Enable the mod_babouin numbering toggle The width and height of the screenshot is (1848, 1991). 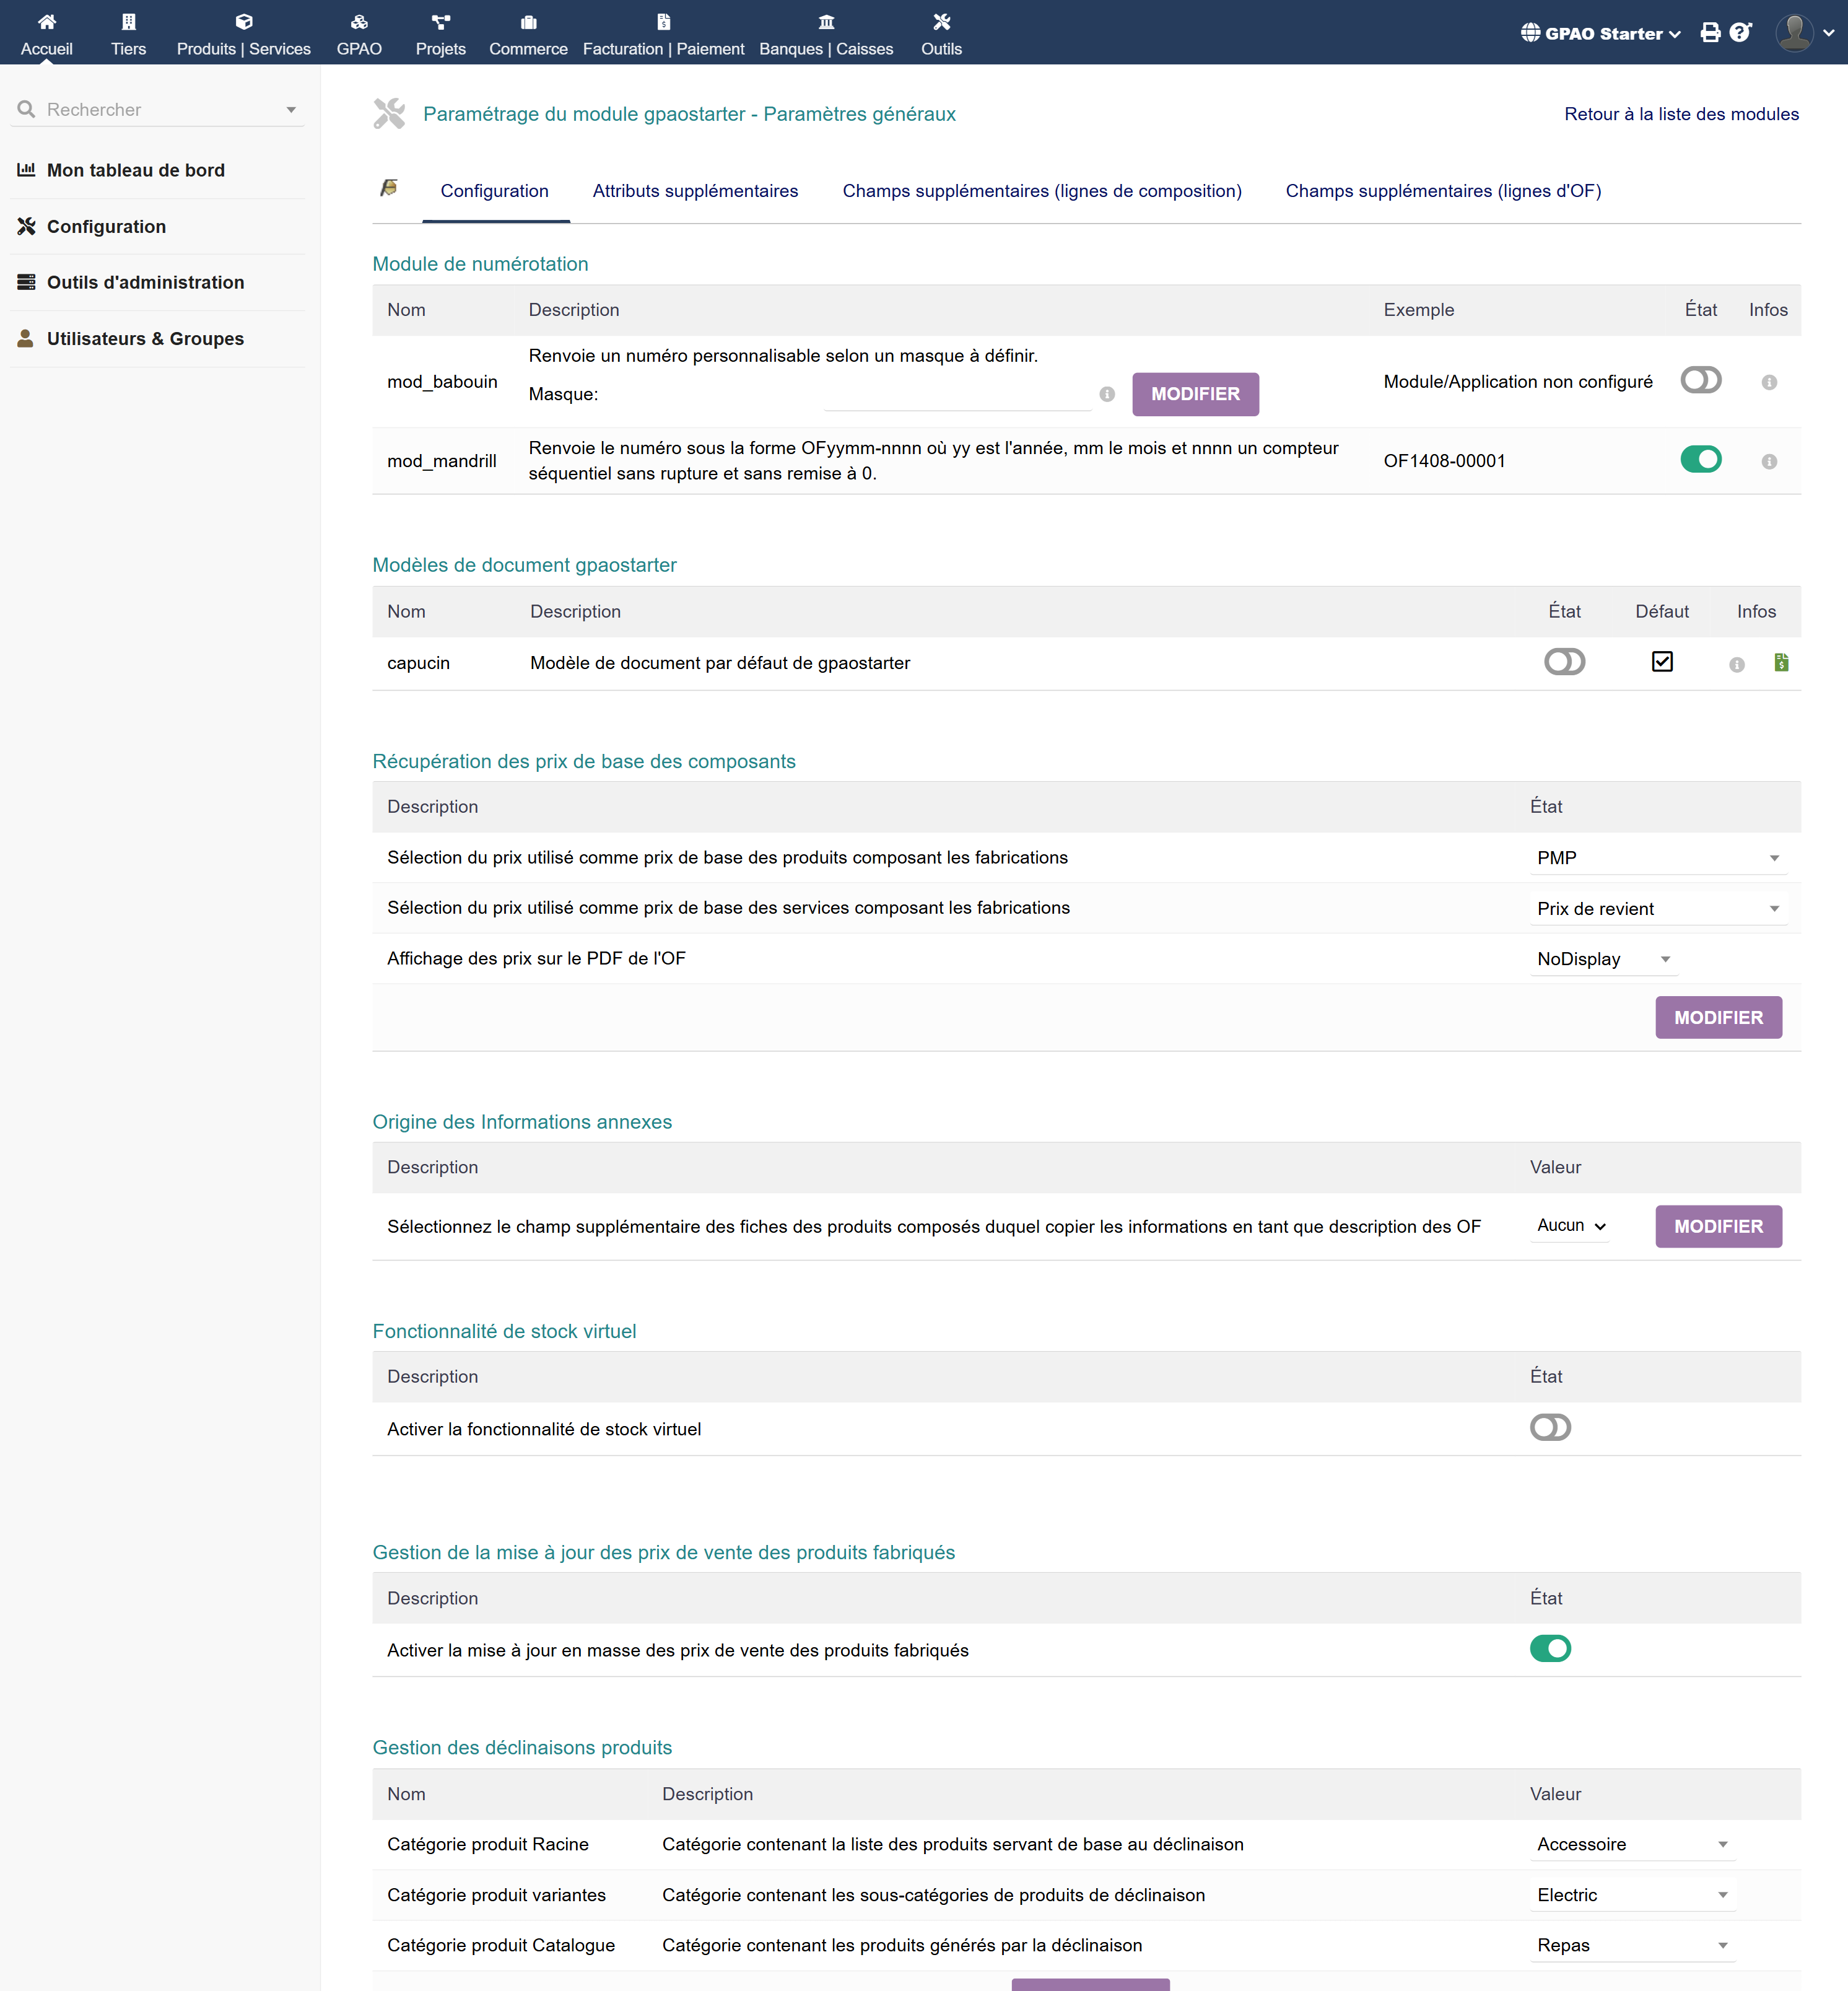tap(1700, 380)
